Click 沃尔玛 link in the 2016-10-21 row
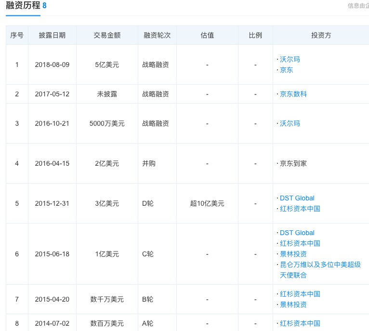369x331 pixels. 290,123
